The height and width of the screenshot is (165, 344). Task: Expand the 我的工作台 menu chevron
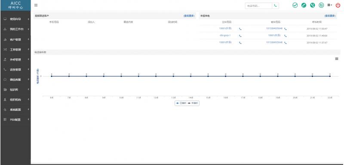28,29
